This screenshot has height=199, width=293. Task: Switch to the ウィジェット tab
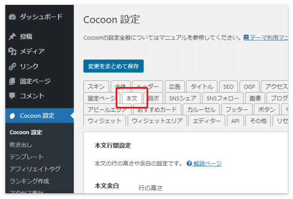[x=105, y=121]
